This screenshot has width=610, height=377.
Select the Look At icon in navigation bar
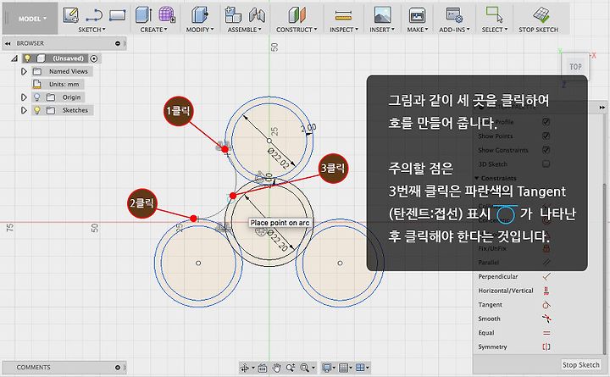pos(263,368)
